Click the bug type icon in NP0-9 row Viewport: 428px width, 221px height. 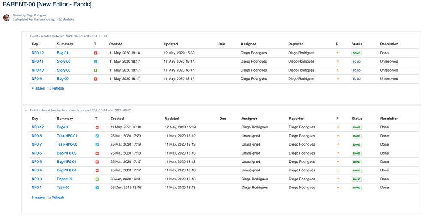click(x=96, y=79)
